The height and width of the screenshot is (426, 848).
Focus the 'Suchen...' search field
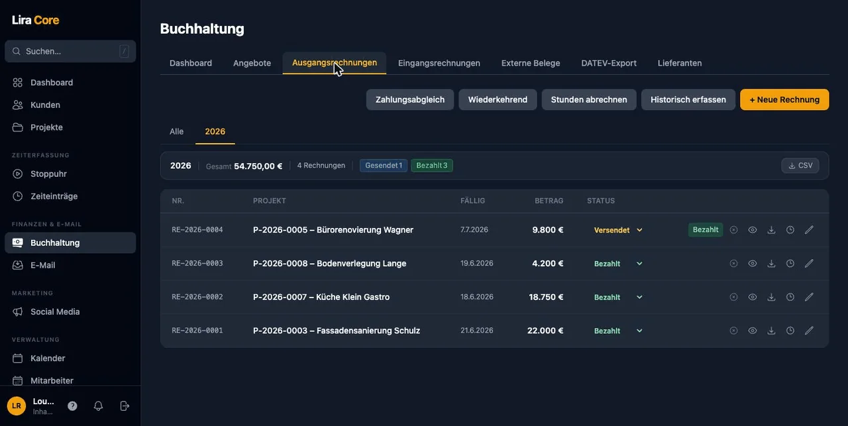pyautogui.click(x=70, y=51)
